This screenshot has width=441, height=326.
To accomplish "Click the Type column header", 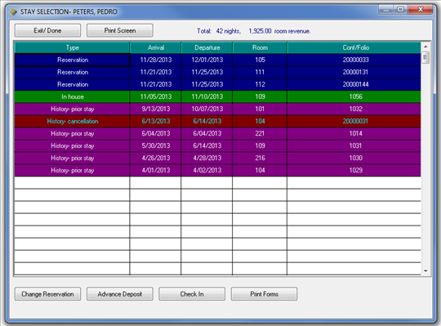I will tap(72, 47).
